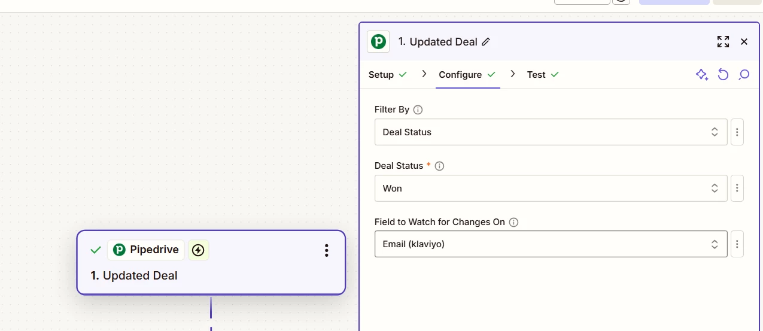Close the Updated Deal side panel
The width and height of the screenshot is (763, 331).
pos(744,42)
